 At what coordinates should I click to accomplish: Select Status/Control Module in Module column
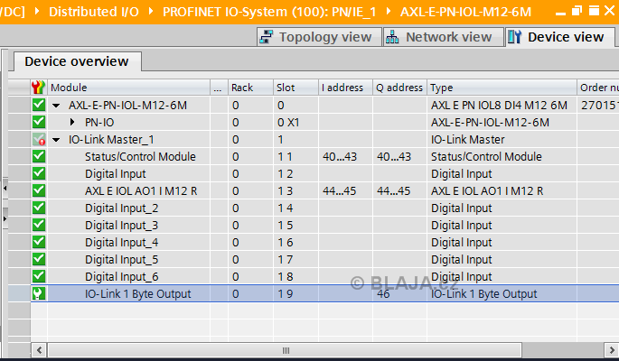(140, 157)
